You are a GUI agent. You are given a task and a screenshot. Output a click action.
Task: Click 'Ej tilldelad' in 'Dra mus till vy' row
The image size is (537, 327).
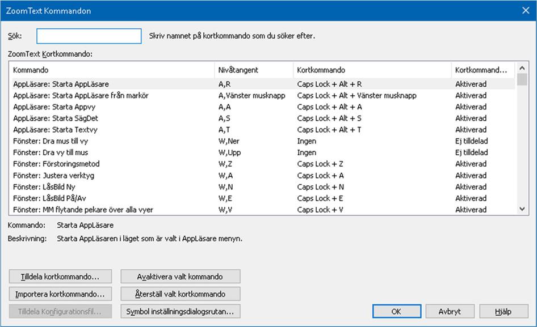click(472, 141)
